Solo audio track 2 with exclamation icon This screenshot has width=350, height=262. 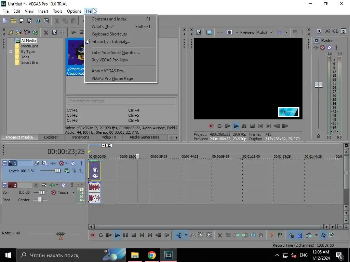(x=72, y=185)
